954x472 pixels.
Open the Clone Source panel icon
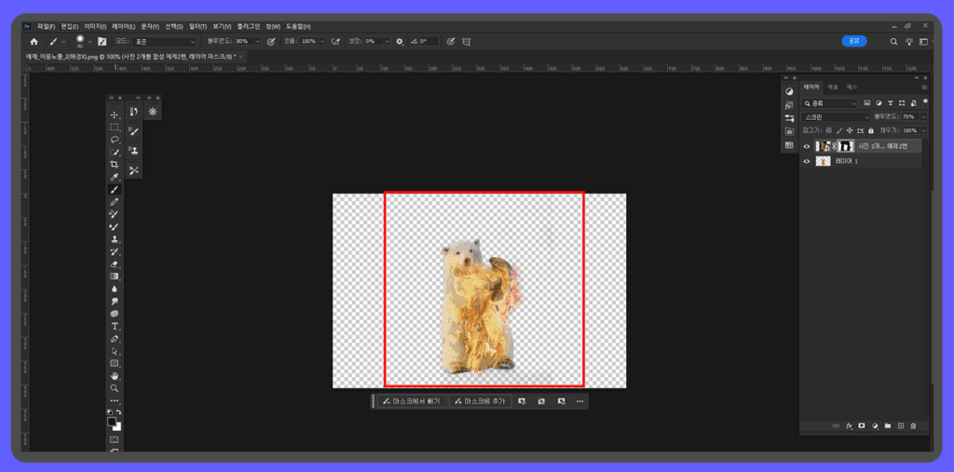tap(134, 150)
